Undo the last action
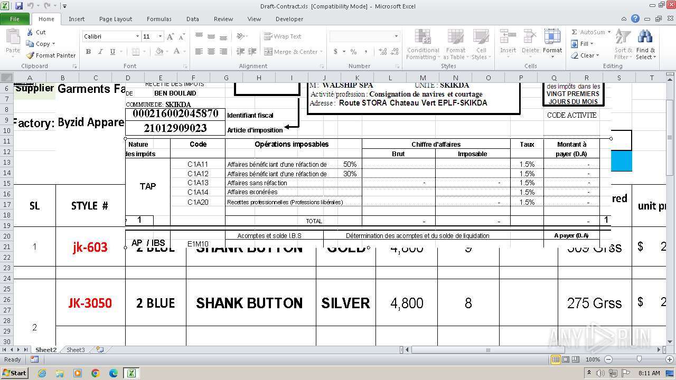 [x=30, y=6]
